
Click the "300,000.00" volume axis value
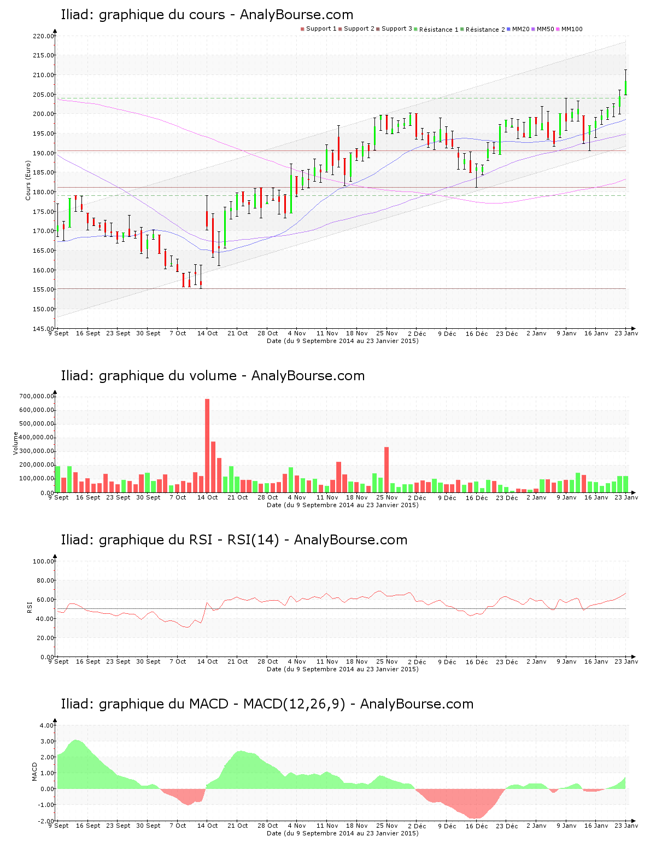(x=37, y=451)
